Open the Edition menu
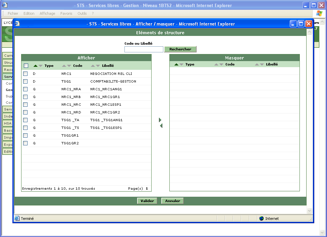This screenshot has height=237, width=327. [29, 13]
